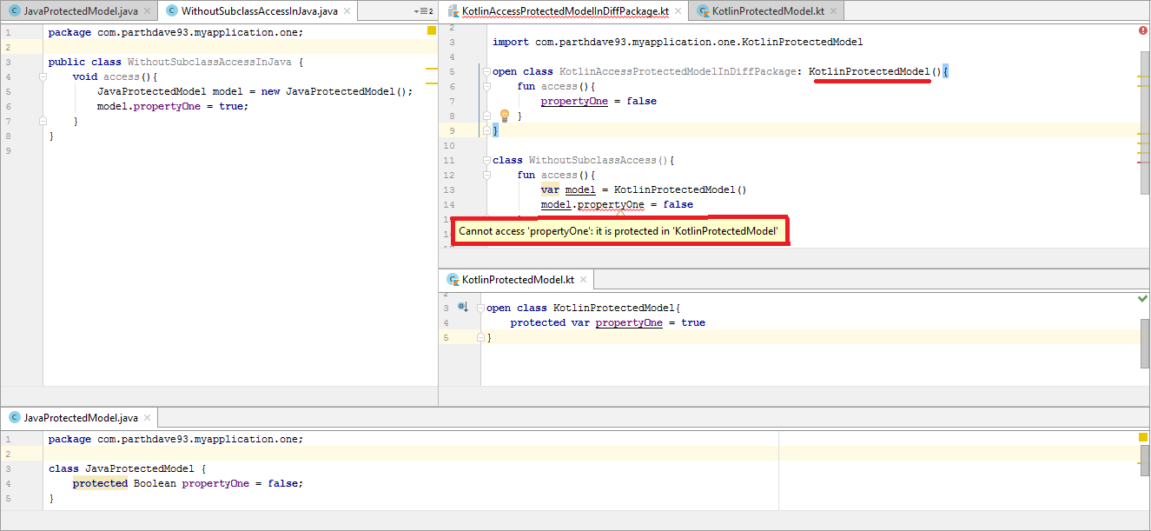Close the top-row KotlinProtectedModel.kt tab

834,11
